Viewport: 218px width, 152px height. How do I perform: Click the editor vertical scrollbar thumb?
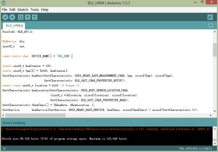215,50
